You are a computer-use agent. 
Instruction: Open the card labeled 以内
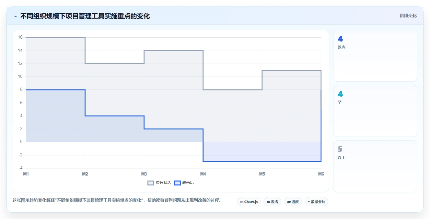click(375, 56)
